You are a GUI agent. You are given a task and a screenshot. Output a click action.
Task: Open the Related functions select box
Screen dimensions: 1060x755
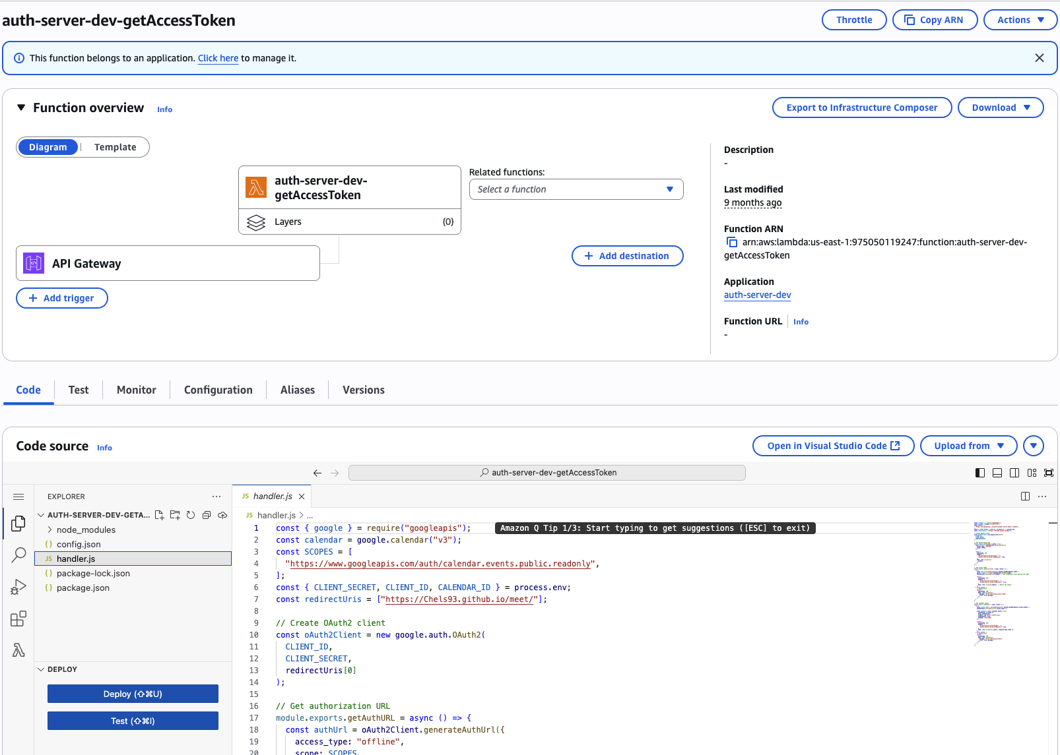(x=576, y=189)
